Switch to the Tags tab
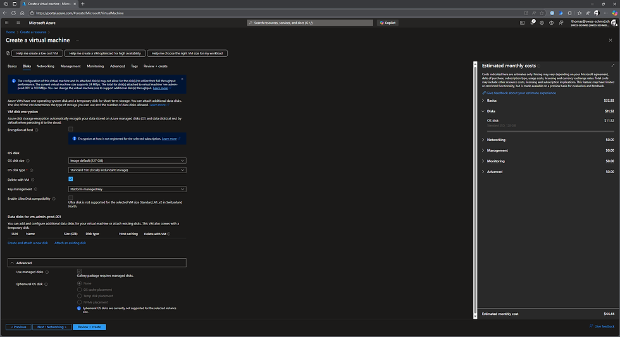620x337 pixels. coord(134,66)
